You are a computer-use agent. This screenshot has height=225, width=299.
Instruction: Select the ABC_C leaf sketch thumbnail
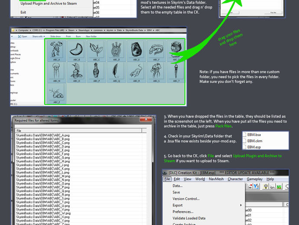pos(97,51)
